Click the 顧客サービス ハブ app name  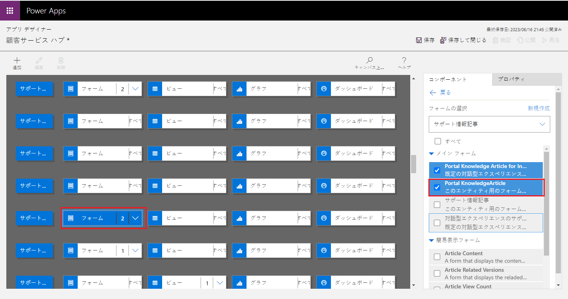pyautogui.click(x=38, y=40)
